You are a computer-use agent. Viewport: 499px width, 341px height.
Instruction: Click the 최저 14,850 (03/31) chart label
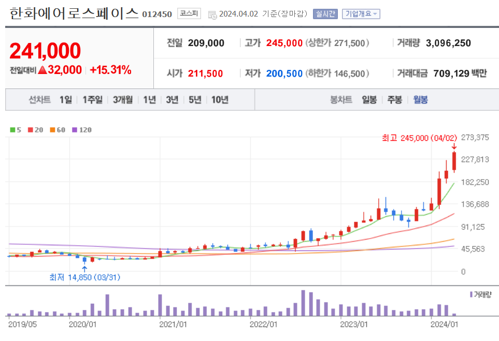click(x=85, y=277)
